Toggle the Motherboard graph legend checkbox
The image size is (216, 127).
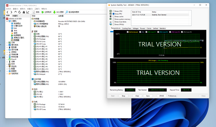128,32
